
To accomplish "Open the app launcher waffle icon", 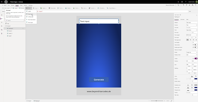I will point(2,2).
